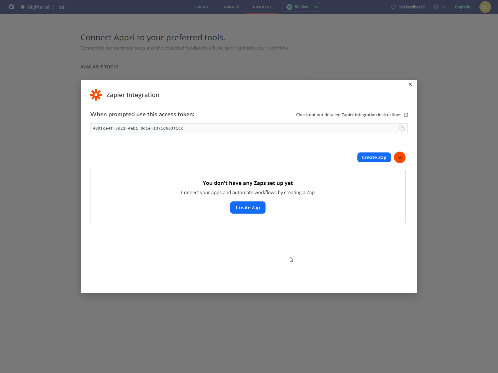Open the MyPortal breadcrumb link

tap(38, 7)
